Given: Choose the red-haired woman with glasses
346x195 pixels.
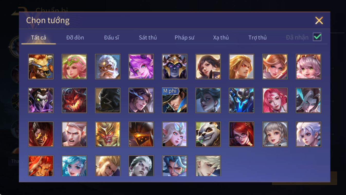Looking at the screenshot, I should coord(241,134).
